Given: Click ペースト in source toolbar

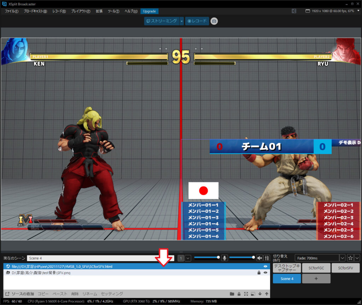Looking at the screenshot, I should 60,294.
